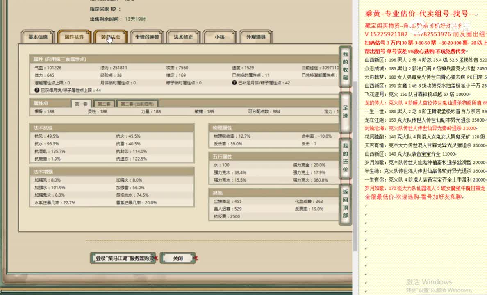Click 敏捷：189 value

(x=205, y=111)
